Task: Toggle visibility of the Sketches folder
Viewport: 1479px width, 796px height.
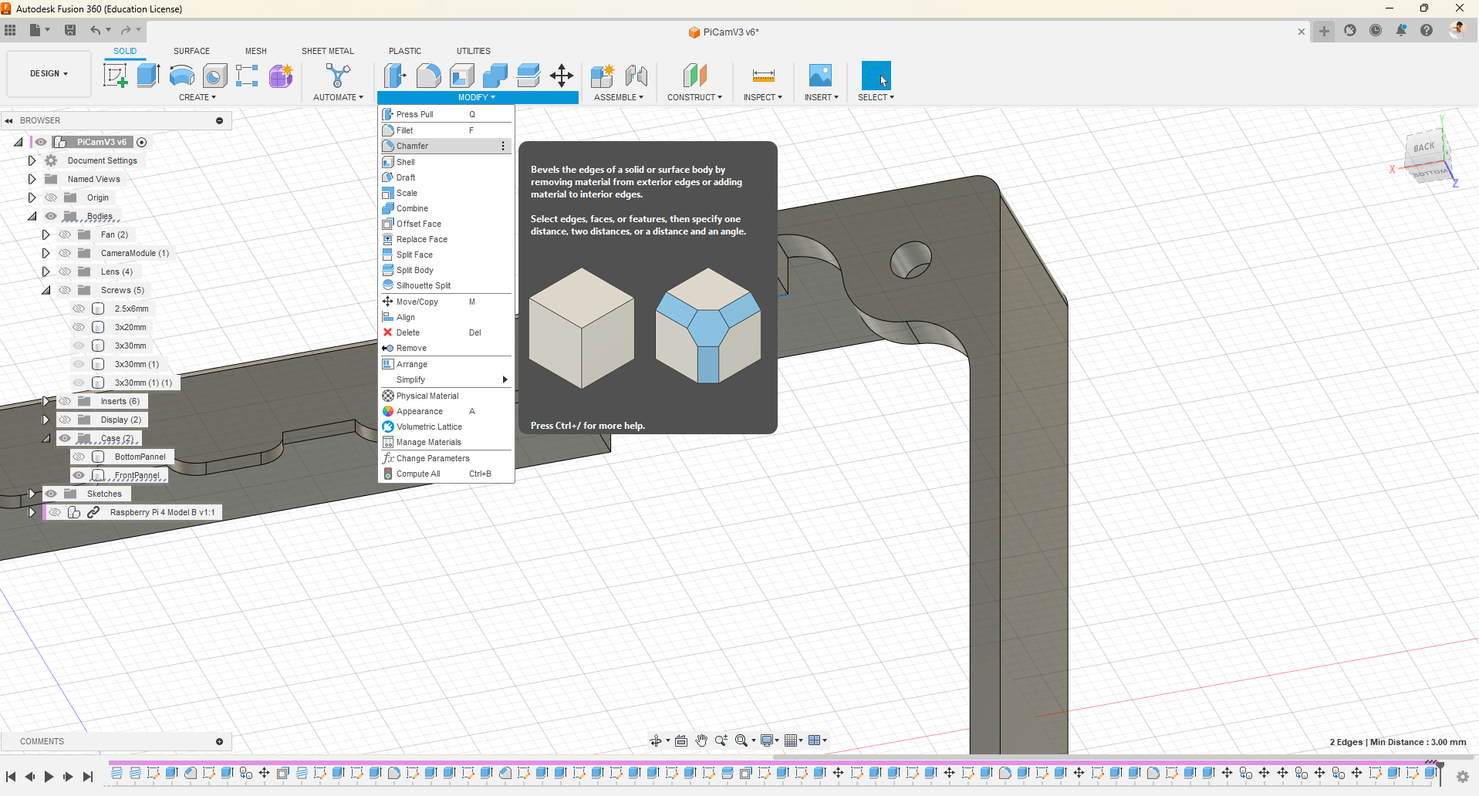Action: 51,494
